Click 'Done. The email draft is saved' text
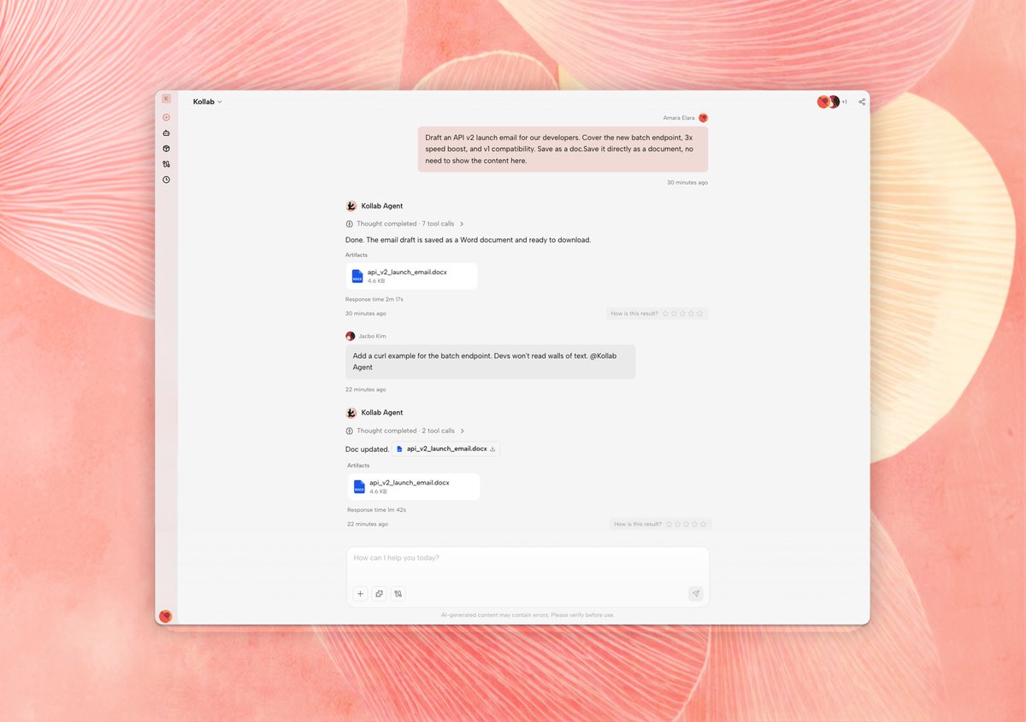1026x722 pixels. tap(468, 240)
